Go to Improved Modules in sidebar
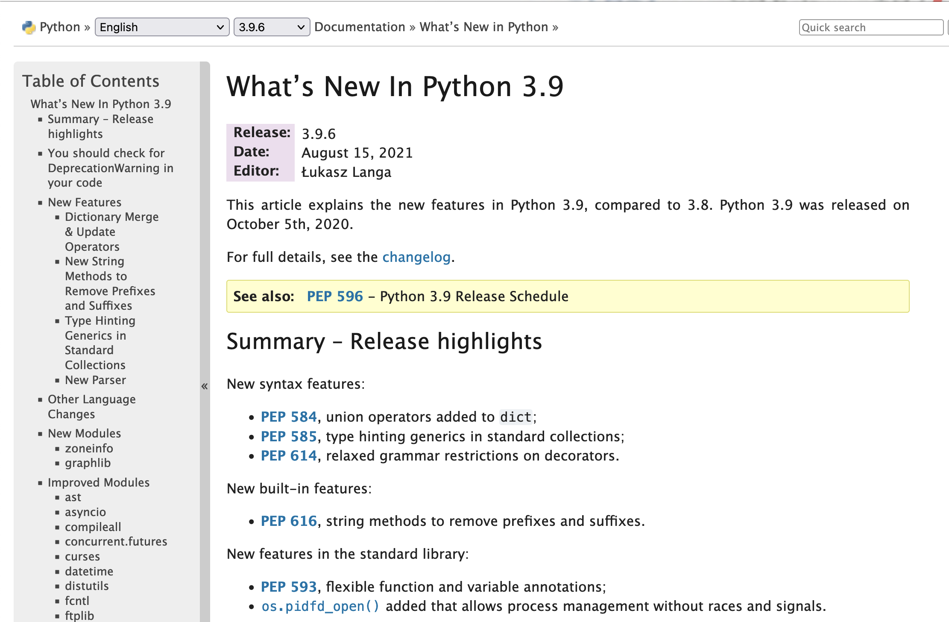This screenshot has width=949, height=622. (x=99, y=483)
